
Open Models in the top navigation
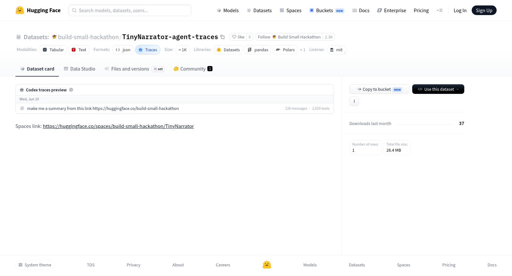(x=228, y=10)
